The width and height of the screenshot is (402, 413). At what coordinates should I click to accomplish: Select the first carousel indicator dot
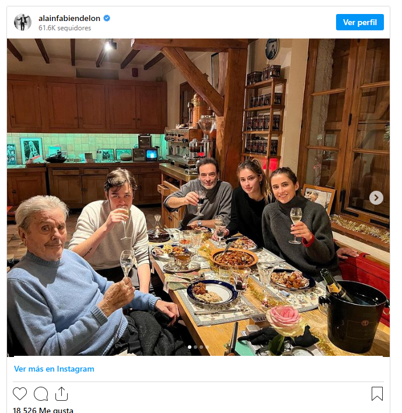[x=190, y=347]
